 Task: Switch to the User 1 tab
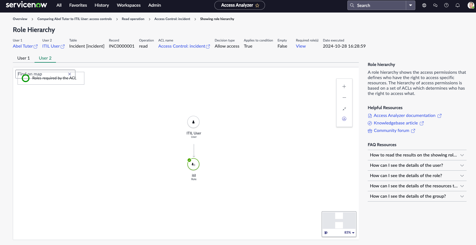coord(24,58)
